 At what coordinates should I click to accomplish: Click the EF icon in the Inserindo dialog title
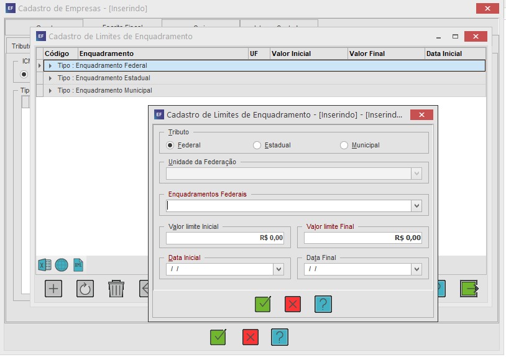tap(159, 114)
